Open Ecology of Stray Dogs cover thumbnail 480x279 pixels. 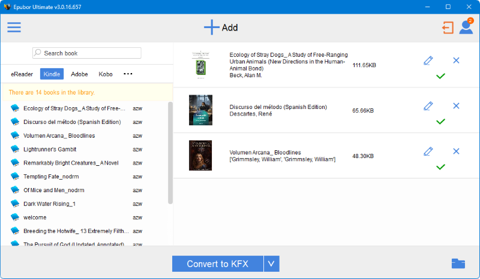(200, 65)
